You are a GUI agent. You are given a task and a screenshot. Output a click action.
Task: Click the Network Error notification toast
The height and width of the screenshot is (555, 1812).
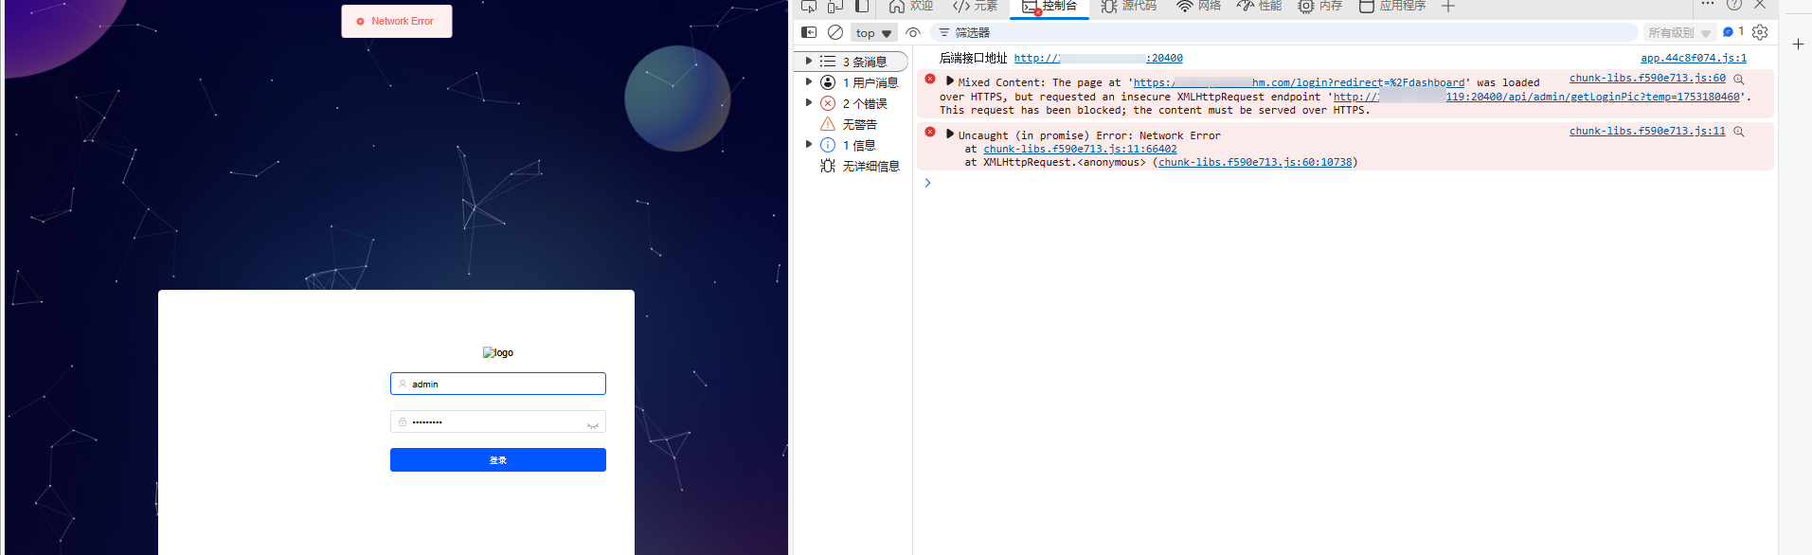coord(397,21)
